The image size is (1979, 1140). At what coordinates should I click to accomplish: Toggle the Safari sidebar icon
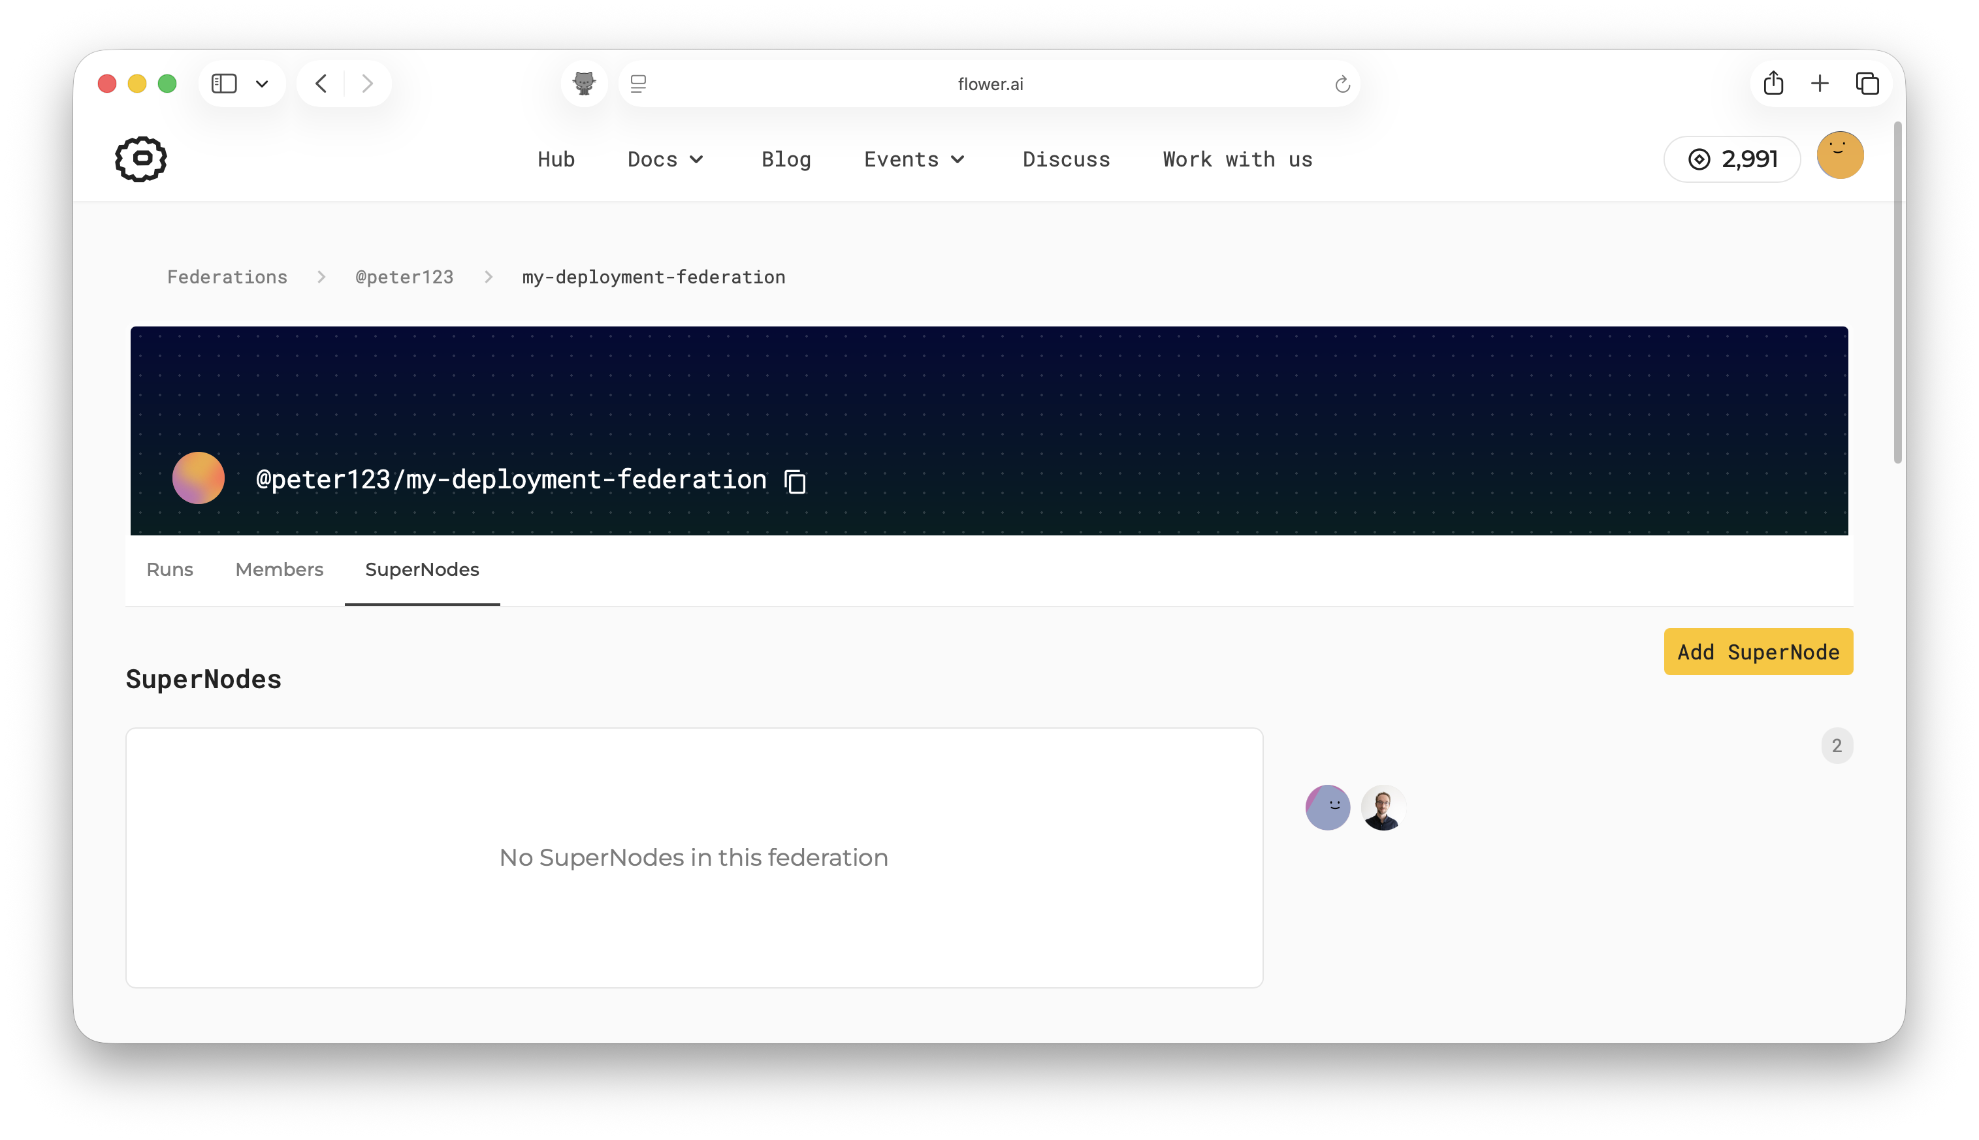pos(224,83)
